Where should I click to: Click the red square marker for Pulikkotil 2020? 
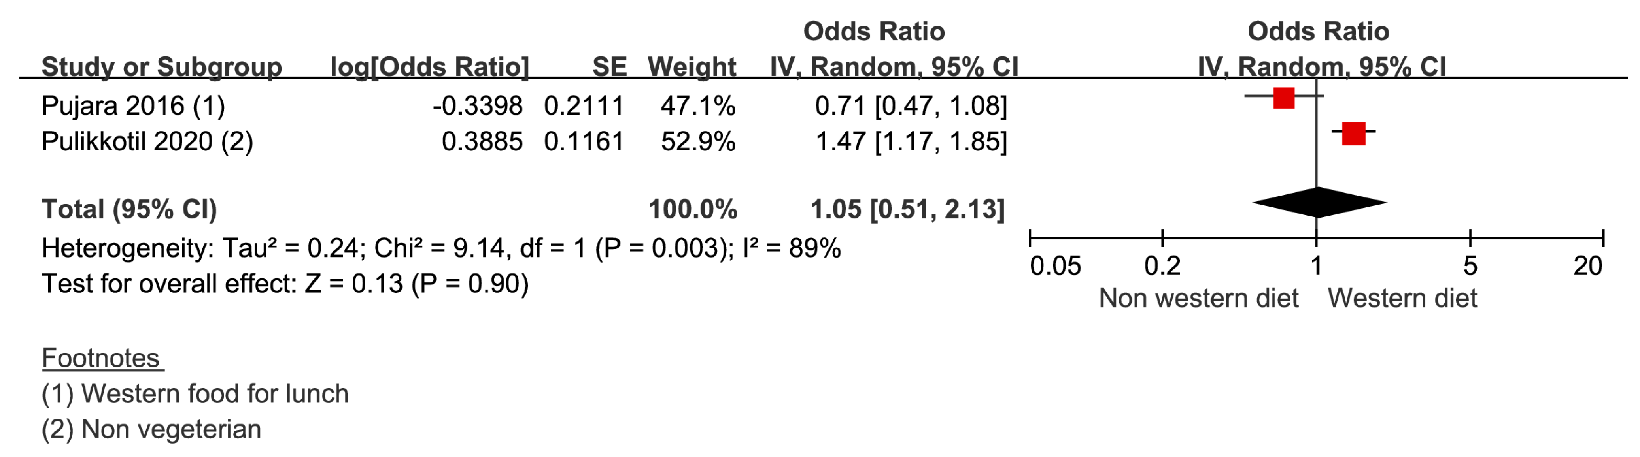click(1353, 134)
